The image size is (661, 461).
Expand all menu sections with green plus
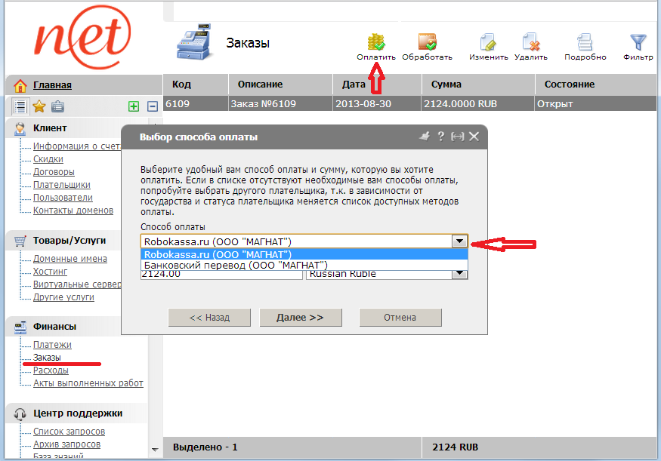tap(134, 106)
